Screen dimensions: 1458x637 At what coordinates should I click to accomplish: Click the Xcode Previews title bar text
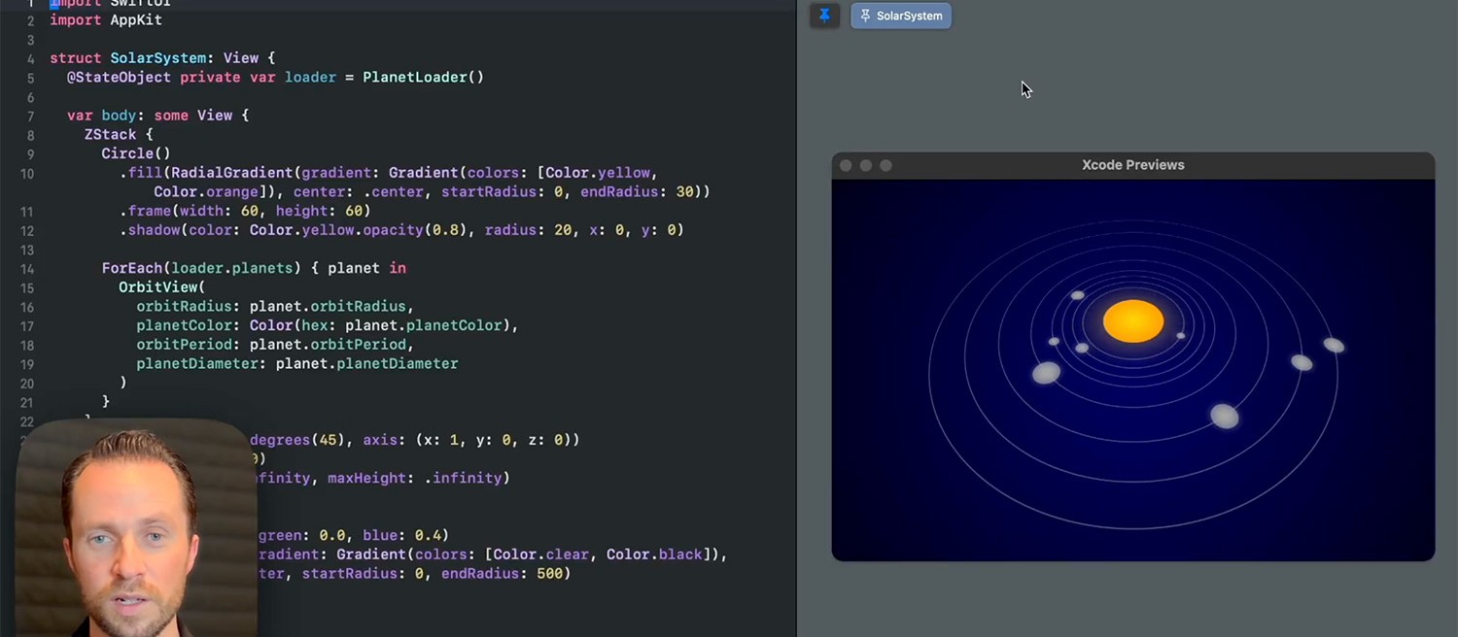(x=1132, y=165)
